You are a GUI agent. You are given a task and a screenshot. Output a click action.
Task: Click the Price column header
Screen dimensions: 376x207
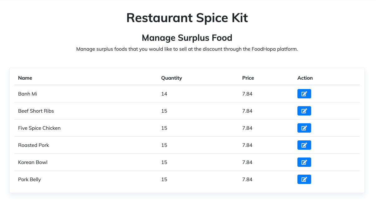coord(248,78)
